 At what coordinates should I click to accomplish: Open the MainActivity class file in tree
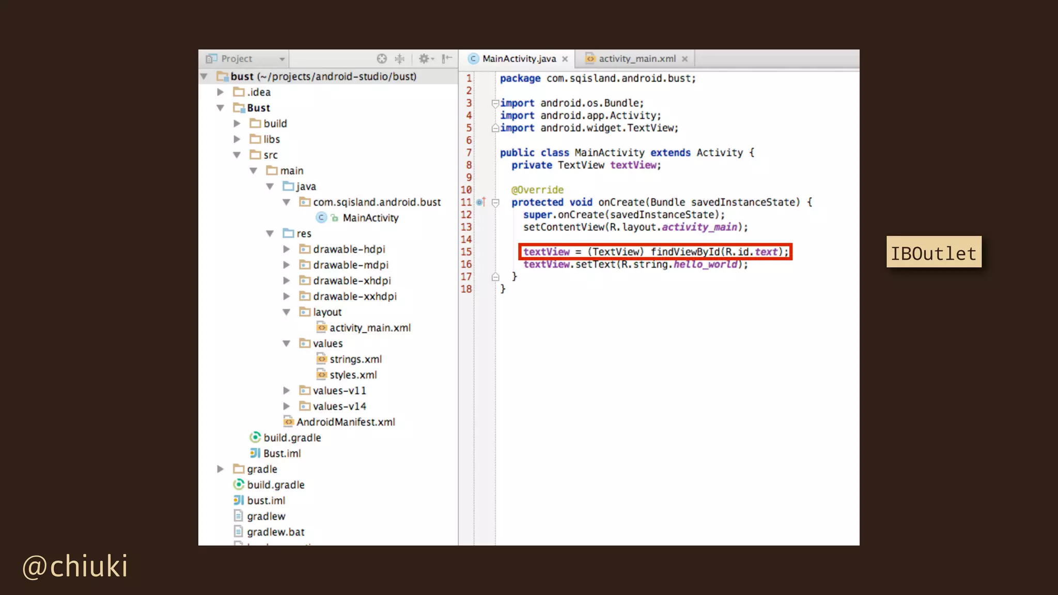pyautogui.click(x=370, y=218)
